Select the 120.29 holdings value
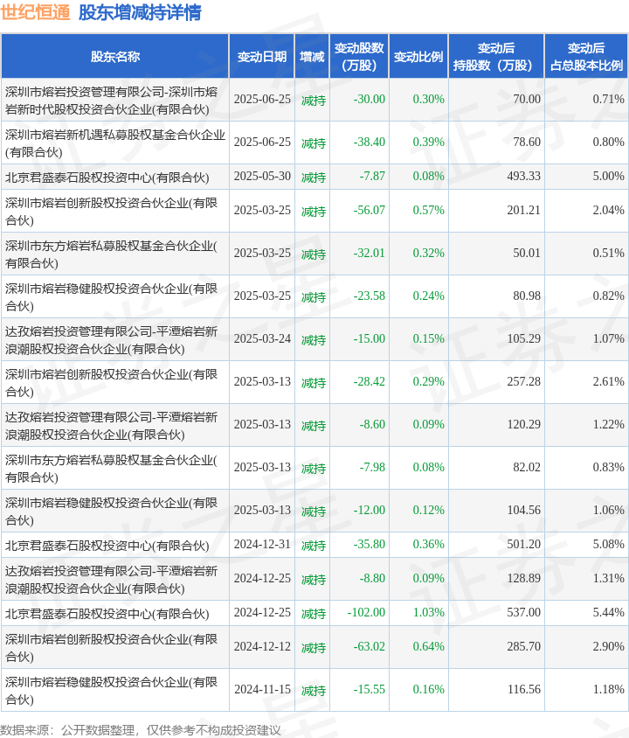The image size is (629, 738). pyautogui.click(x=523, y=425)
